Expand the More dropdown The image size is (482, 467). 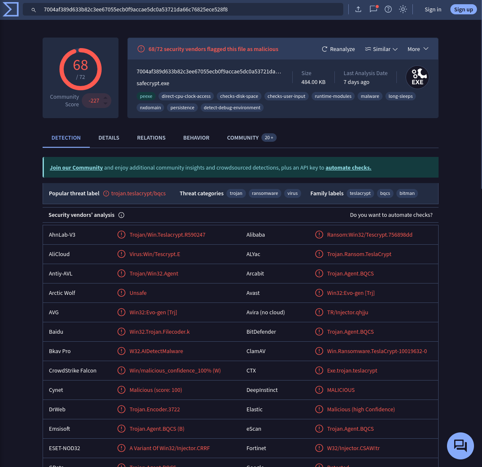pyautogui.click(x=418, y=49)
